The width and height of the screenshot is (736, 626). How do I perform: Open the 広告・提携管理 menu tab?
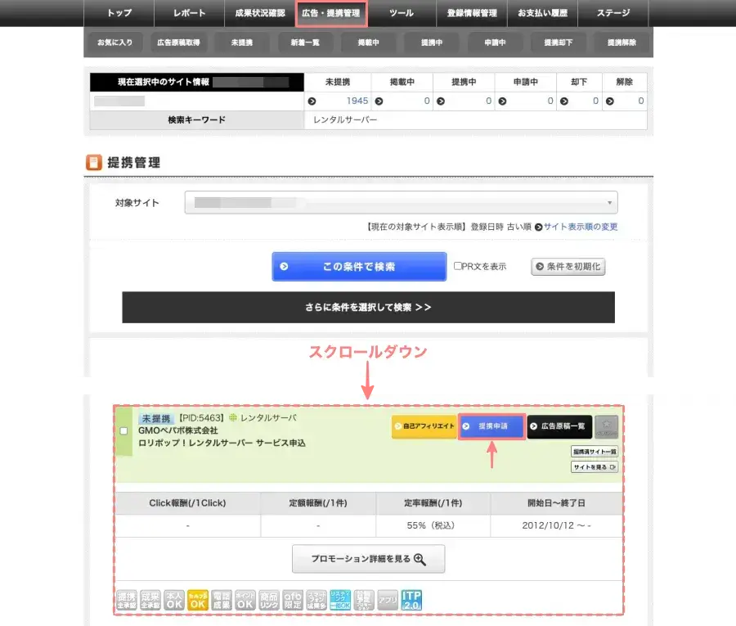point(331,13)
